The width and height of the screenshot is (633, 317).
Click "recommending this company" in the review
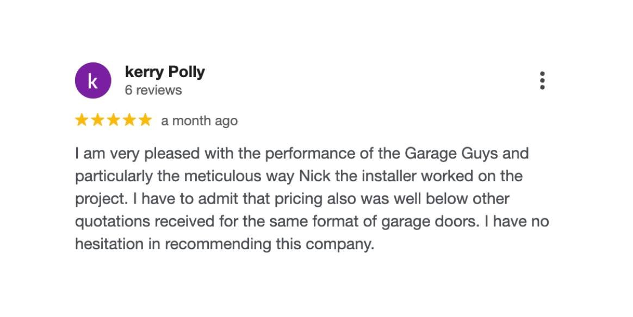[x=269, y=244]
